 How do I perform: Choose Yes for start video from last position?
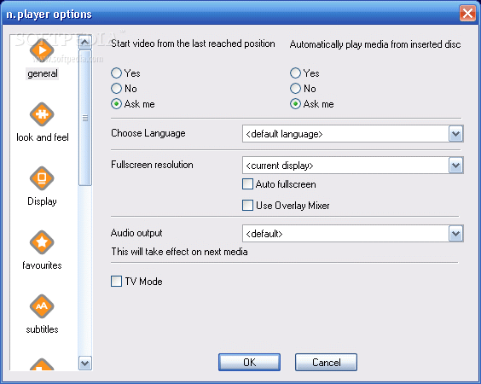116,73
